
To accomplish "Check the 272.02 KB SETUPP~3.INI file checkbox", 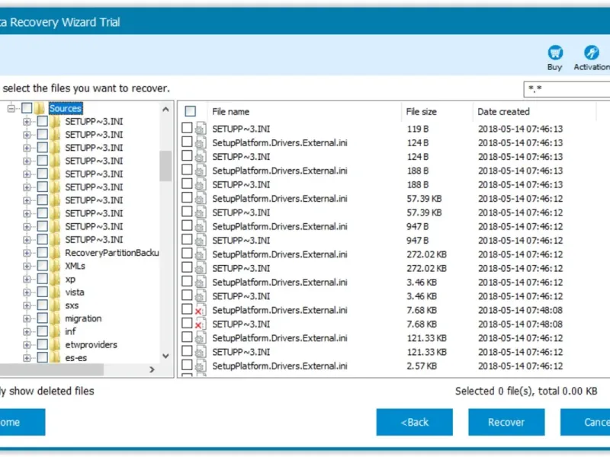I will coord(187,267).
